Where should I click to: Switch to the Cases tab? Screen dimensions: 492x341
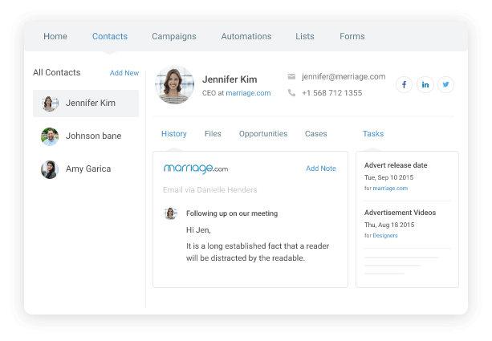click(316, 134)
